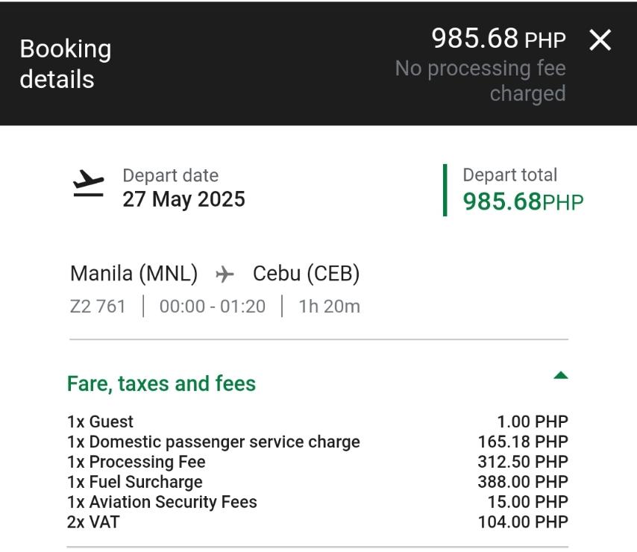
Task: Click the departing plane takeoff icon
Action: pyautogui.click(x=89, y=184)
